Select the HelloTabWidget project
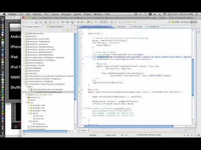Viewport: 201px width, 150px height. pos(34,68)
